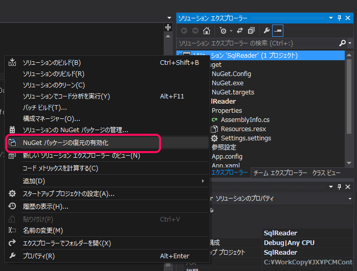Click the history clock icon beside 履歴の表示
Viewport: 357px width, 271px height.
tap(12, 206)
